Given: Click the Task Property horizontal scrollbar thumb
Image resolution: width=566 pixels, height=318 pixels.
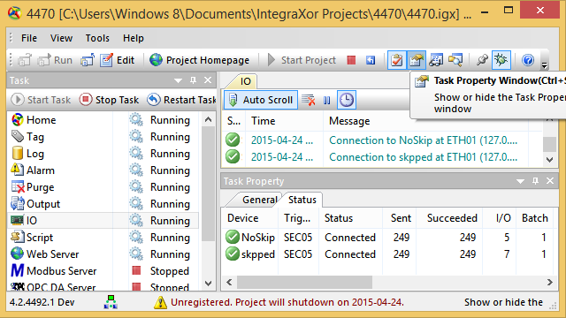Looking at the screenshot, I should pyautogui.click(x=304, y=282).
